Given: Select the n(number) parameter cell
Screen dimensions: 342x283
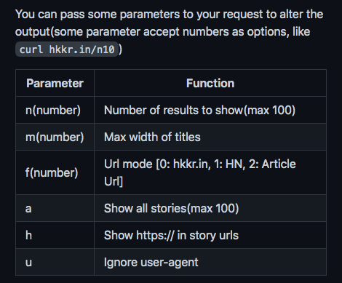Looking at the screenshot, I should coord(55,110).
